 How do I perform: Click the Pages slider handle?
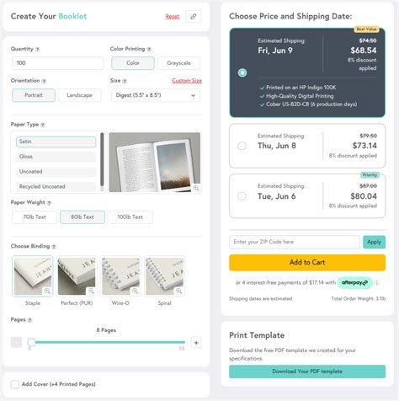(31, 342)
